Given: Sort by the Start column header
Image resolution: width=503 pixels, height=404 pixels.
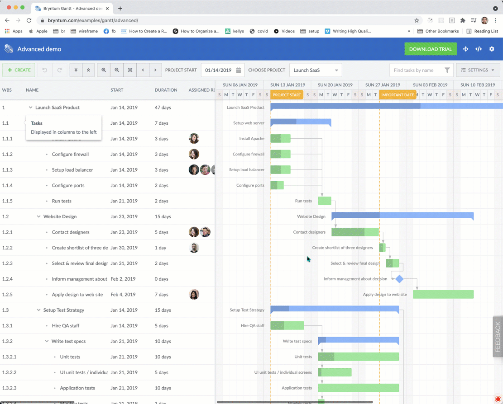Looking at the screenshot, I should point(117,90).
